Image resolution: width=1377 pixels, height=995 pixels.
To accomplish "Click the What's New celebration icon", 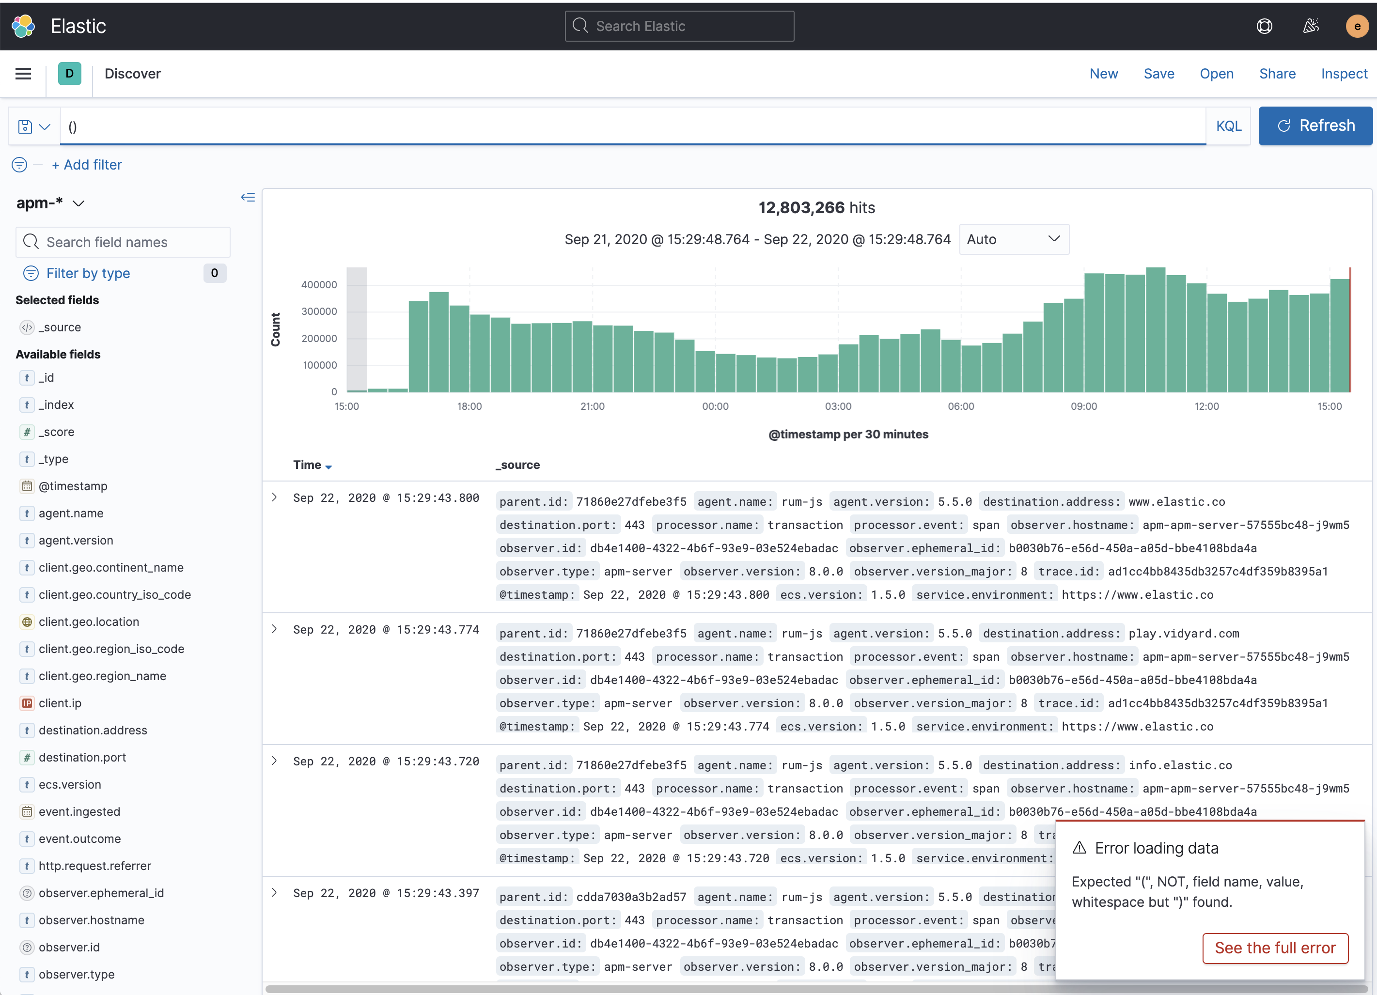I will pos(1311,26).
